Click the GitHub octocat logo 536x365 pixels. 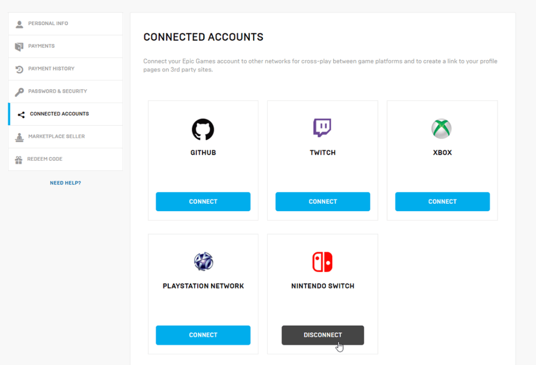pos(203,129)
